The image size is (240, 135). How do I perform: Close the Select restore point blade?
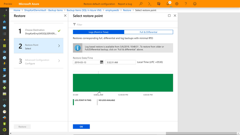pos(175,16)
